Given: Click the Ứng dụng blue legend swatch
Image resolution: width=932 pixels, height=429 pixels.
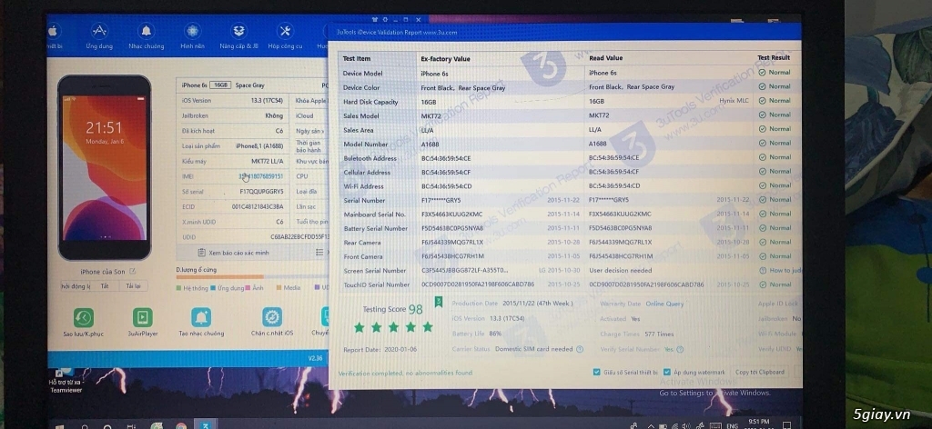Looking at the screenshot, I should click(213, 288).
